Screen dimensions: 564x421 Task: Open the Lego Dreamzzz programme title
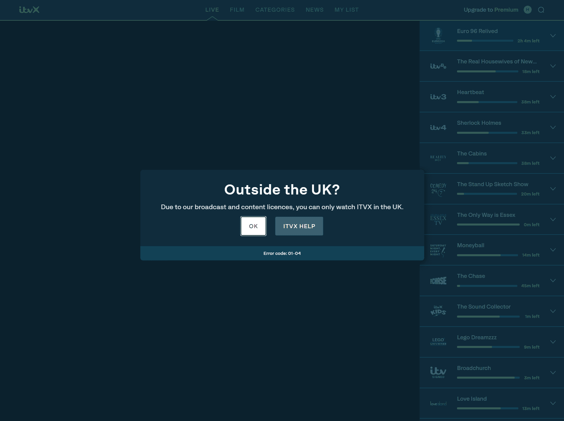coord(477,338)
